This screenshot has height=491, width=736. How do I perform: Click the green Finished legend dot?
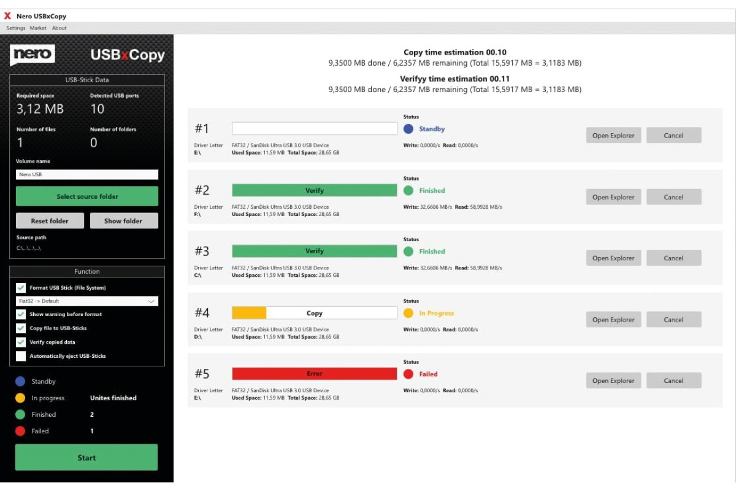click(20, 414)
